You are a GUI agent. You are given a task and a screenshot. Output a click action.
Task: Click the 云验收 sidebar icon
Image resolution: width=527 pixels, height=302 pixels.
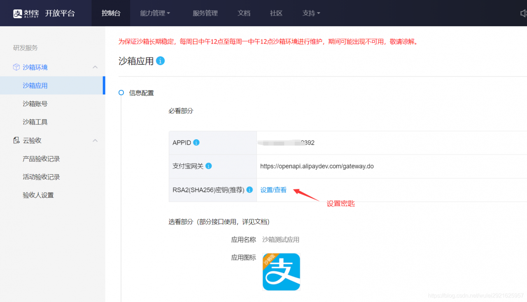click(x=16, y=140)
